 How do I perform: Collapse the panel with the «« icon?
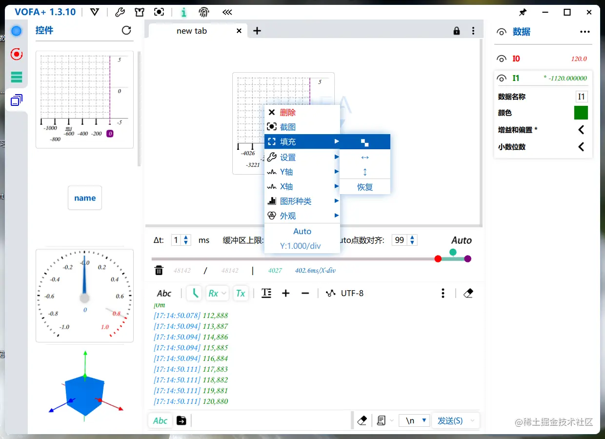pyautogui.click(x=227, y=12)
